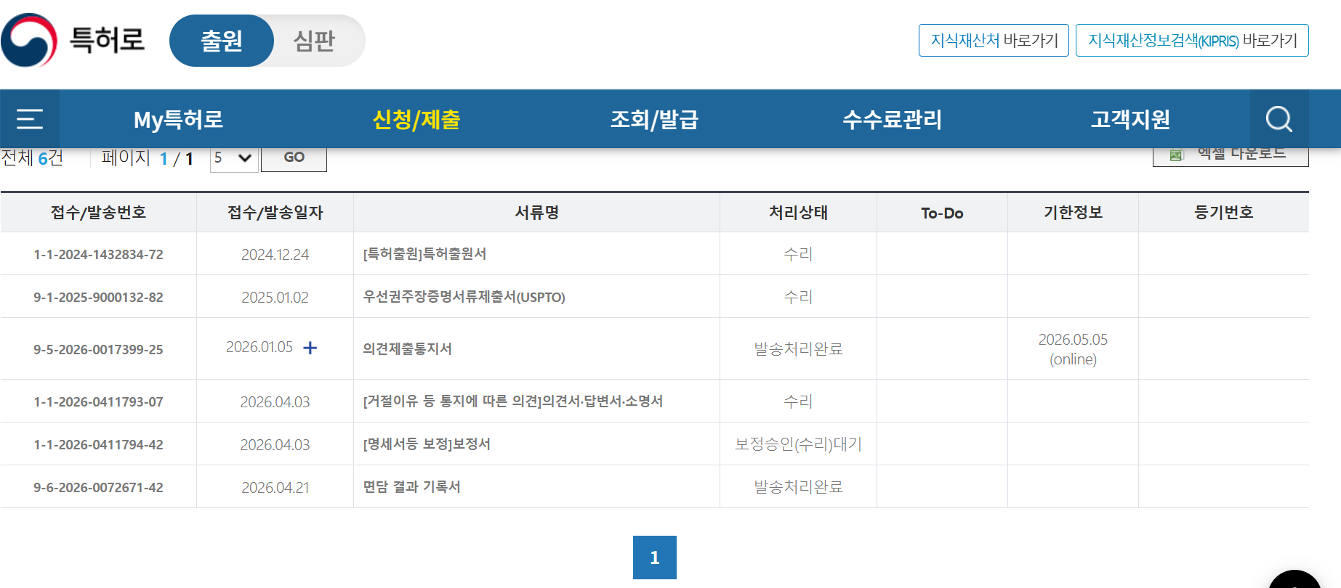Click status 보정승인(수리)대기
The image size is (1341, 588).
coord(798,444)
